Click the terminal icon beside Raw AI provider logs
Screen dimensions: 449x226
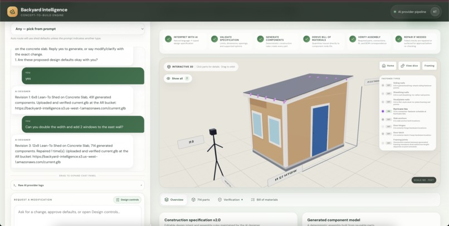(15, 185)
